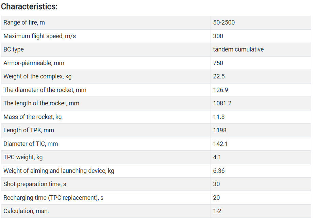
Task: Click the 750 armor value
Action: 218,63
